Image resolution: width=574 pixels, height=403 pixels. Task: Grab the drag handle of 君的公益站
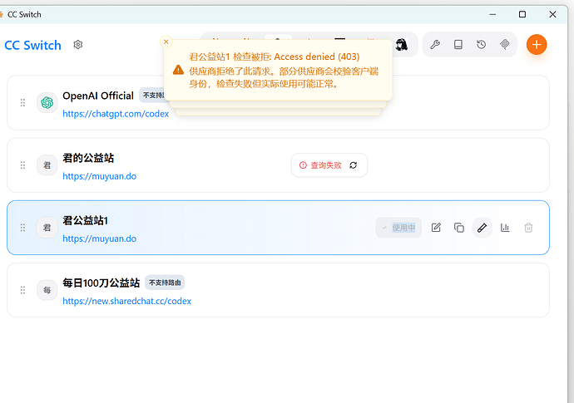coord(22,165)
